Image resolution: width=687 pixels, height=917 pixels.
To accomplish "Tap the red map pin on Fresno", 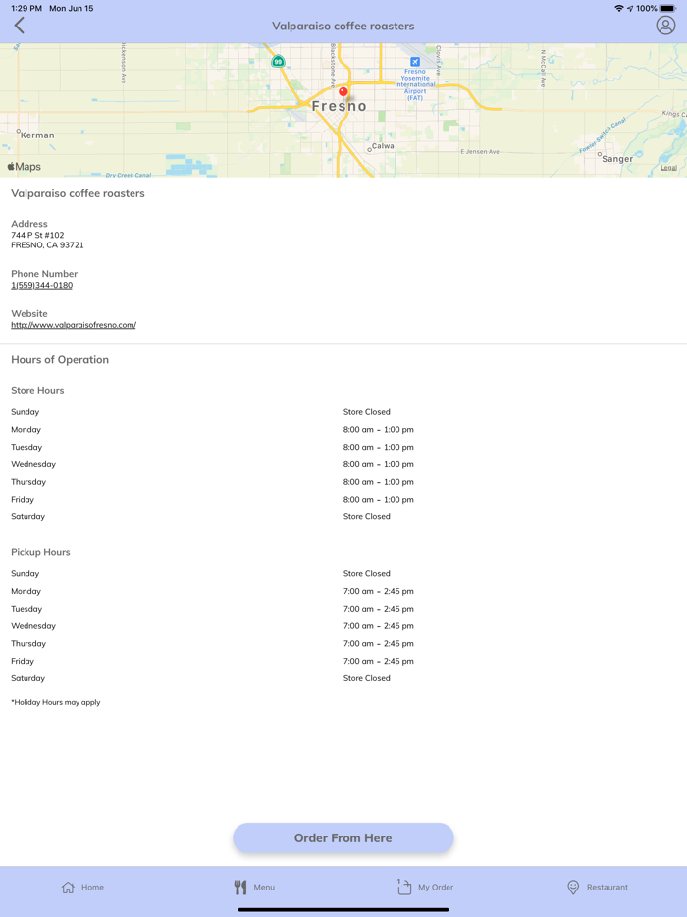I will point(343,93).
